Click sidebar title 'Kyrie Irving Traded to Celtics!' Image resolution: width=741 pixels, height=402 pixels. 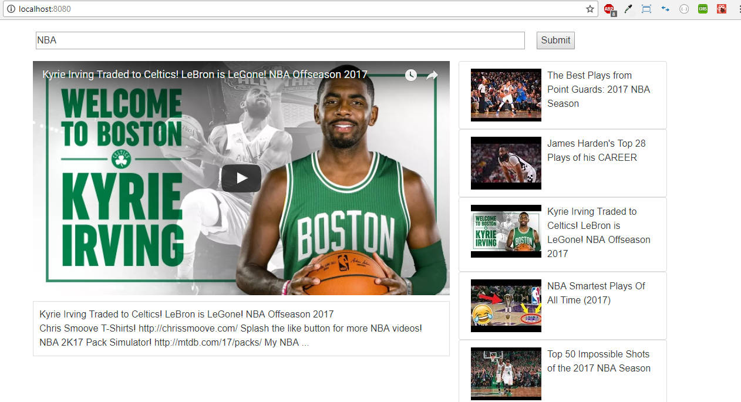tap(598, 232)
